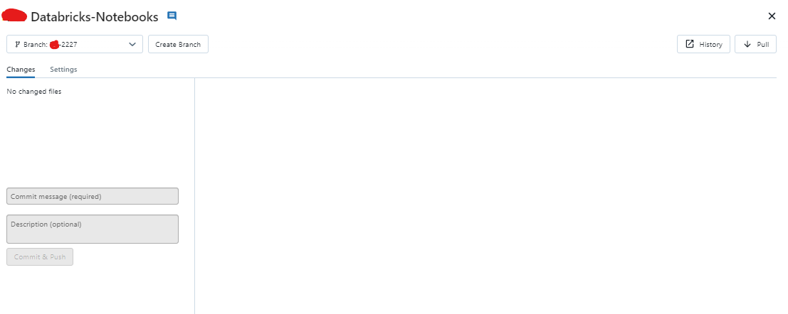Click the git branch icon in branch selector
The width and height of the screenshot is (788, 314).
17,44
